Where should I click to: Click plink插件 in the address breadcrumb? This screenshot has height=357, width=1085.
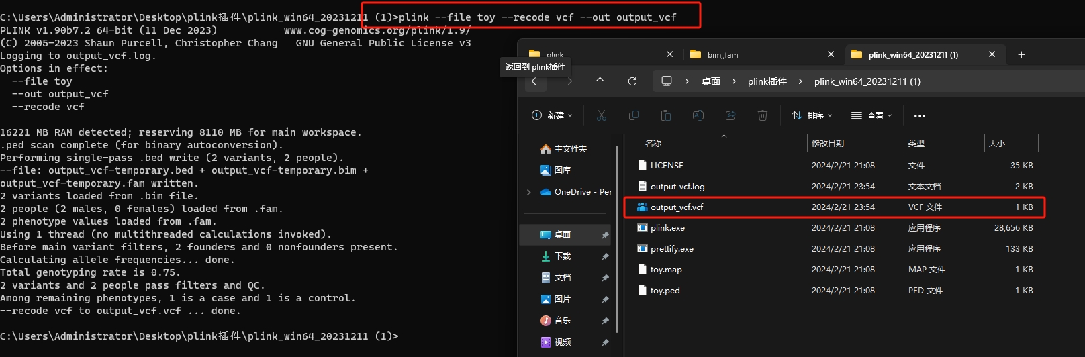[767, 81]
